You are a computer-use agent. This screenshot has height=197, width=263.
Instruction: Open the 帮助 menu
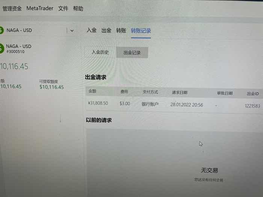point(78,9)
